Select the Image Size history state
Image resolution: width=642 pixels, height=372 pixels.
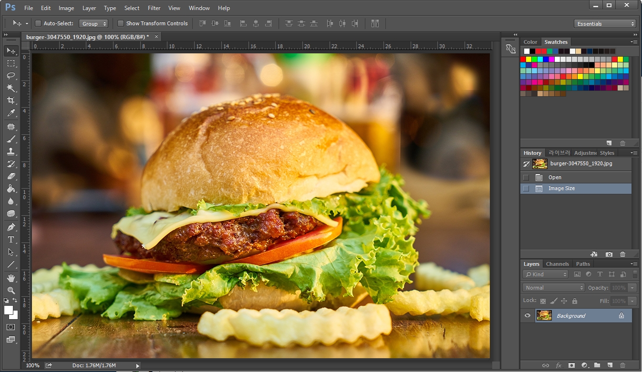576,189
